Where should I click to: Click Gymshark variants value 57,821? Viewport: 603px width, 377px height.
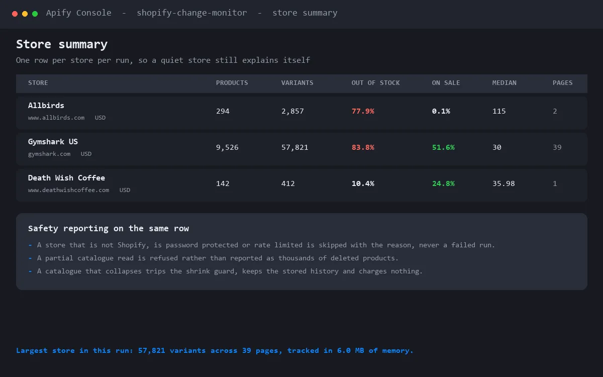[x=295, y=147]
